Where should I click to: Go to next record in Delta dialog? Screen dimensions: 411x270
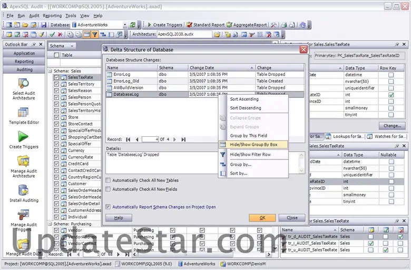pyautogui.click(x=174, y=139)
